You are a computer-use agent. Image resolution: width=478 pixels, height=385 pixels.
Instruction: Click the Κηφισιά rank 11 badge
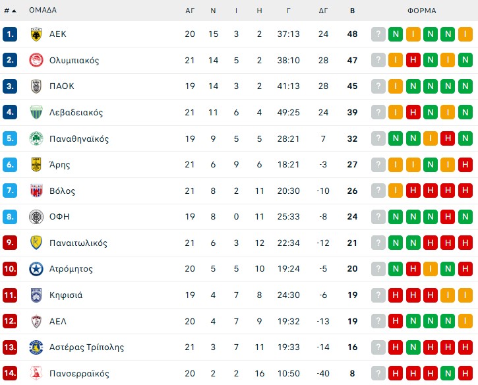[10, 295]
